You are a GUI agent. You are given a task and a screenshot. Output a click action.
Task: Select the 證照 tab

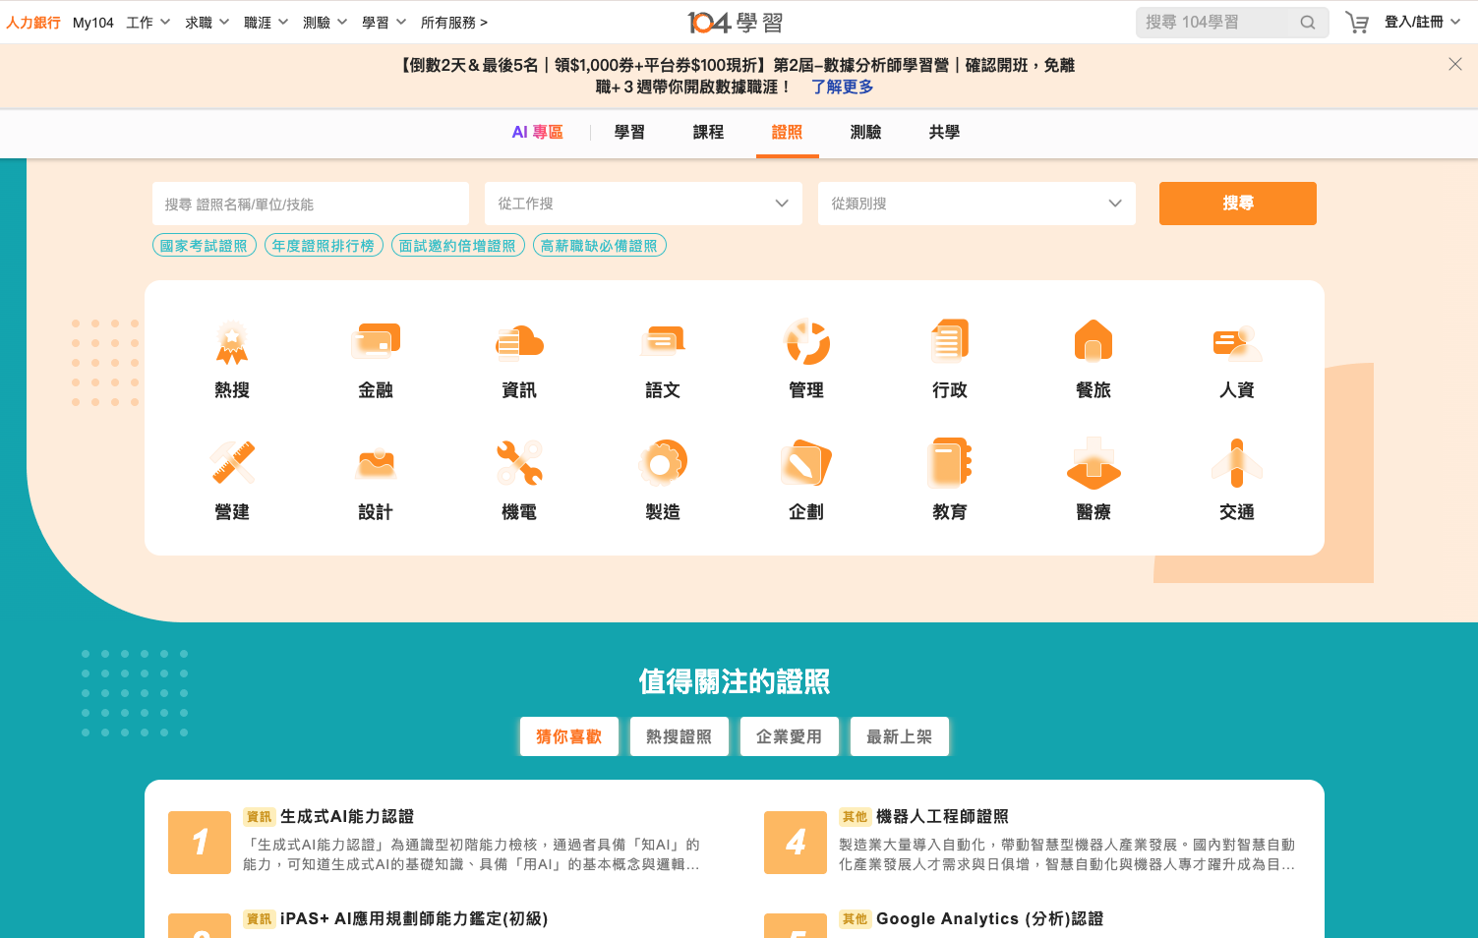(x=787, y=132)
